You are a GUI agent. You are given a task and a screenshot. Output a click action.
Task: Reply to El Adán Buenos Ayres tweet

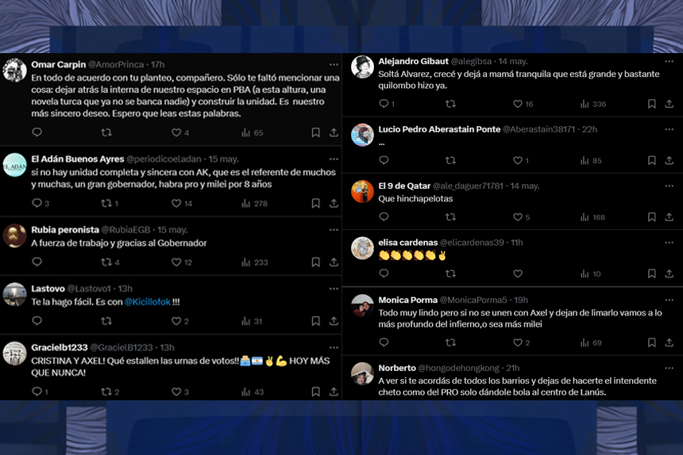37,203
